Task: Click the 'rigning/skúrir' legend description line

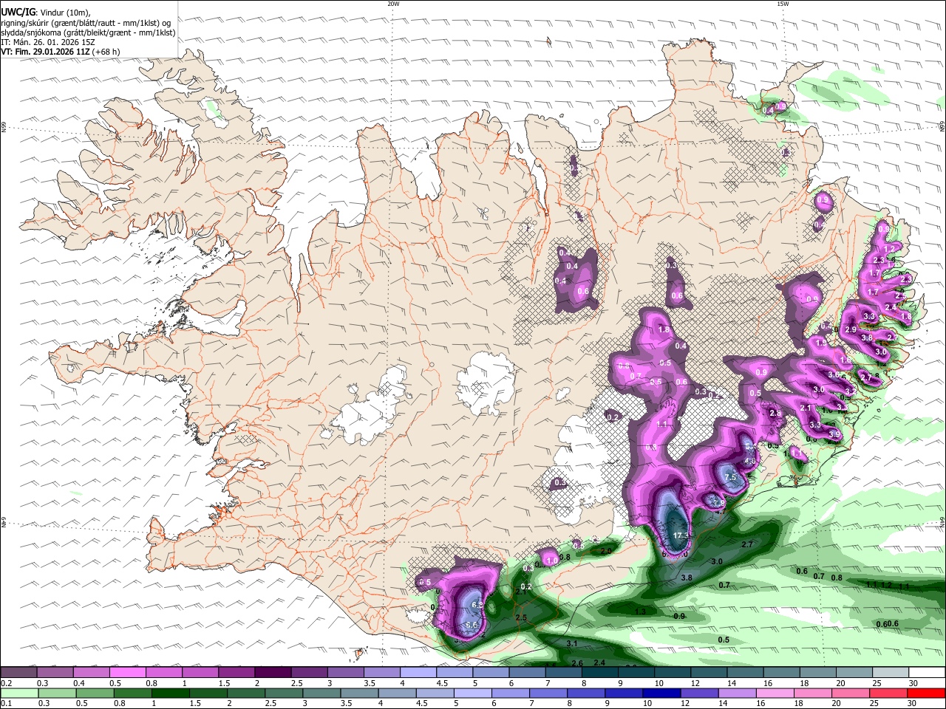Action: click(86, 22)
